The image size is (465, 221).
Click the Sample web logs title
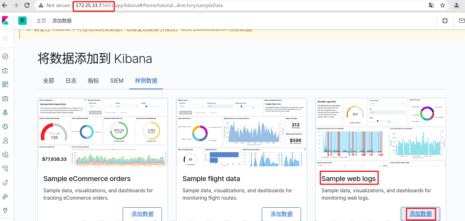[349, 179]
